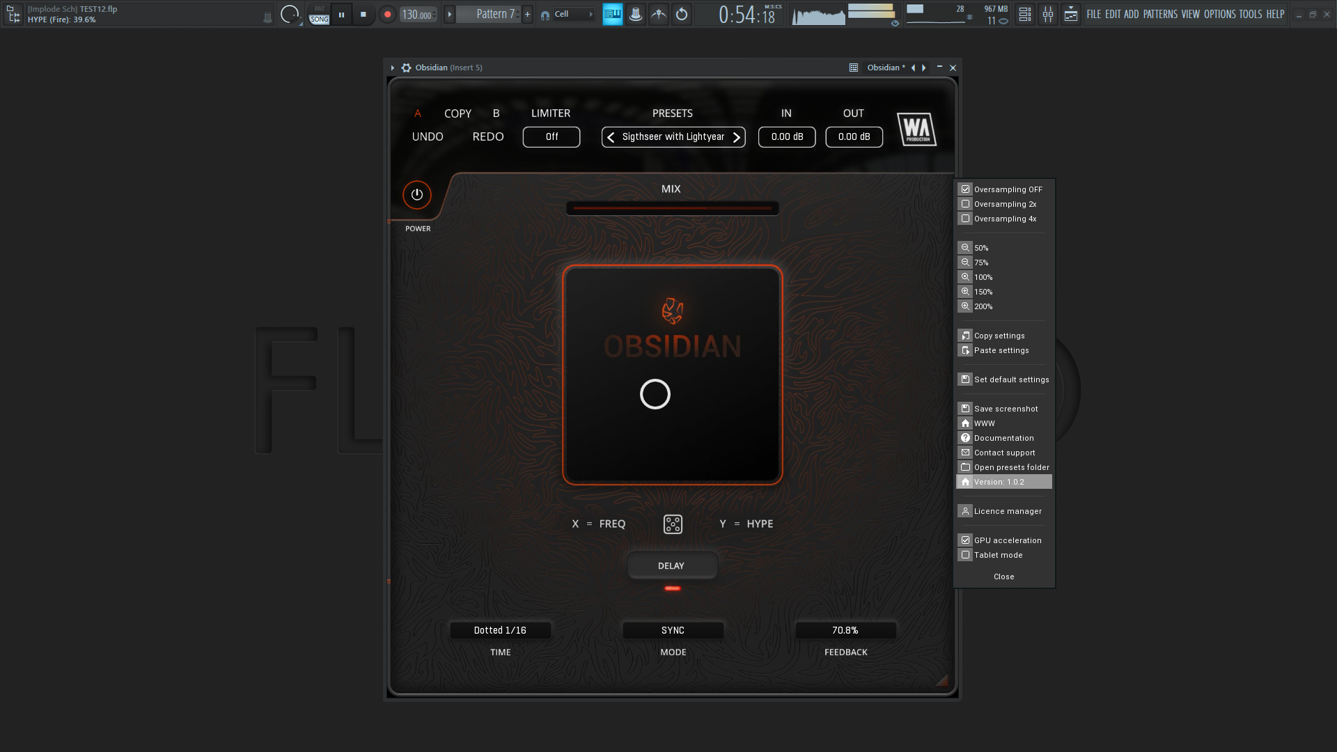Open the channel rack icon
The image size is (1337, 752).
pyautogui.click(x=1025, y=14)
